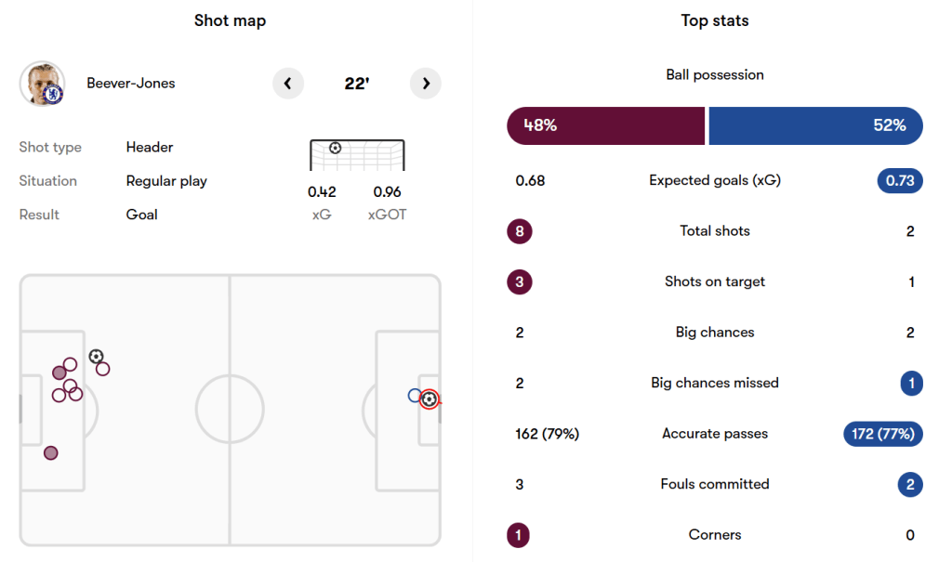Go to previous shot with left arrow

[x=288, y=84]
